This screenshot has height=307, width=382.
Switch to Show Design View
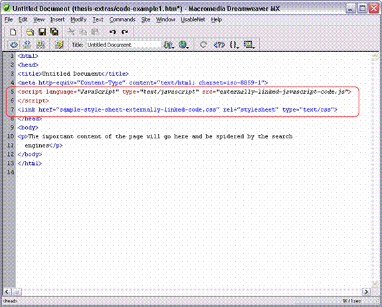[41, 45]
